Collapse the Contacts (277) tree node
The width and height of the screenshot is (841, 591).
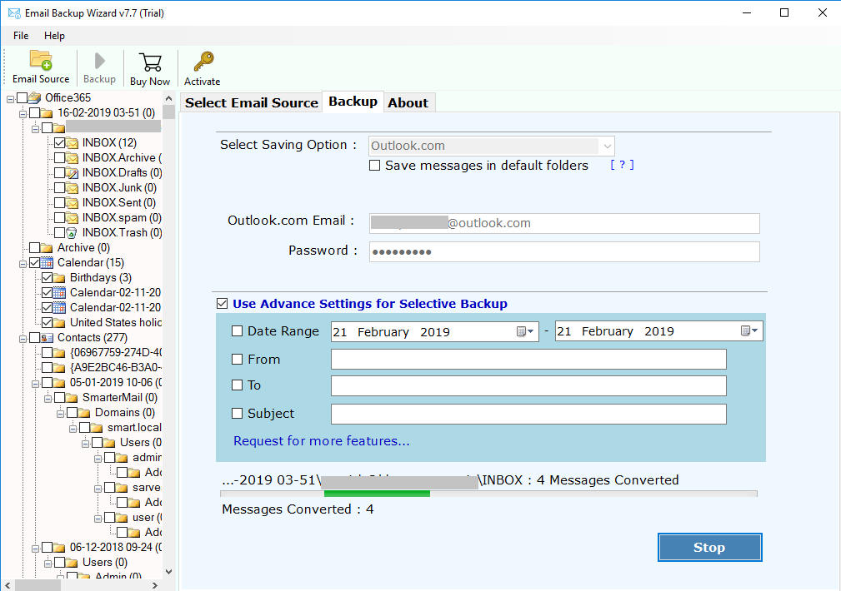pyautogui.click(x=23, y=339)
